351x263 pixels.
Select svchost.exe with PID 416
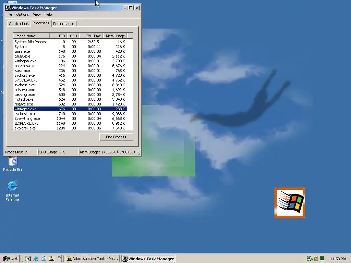70,76
